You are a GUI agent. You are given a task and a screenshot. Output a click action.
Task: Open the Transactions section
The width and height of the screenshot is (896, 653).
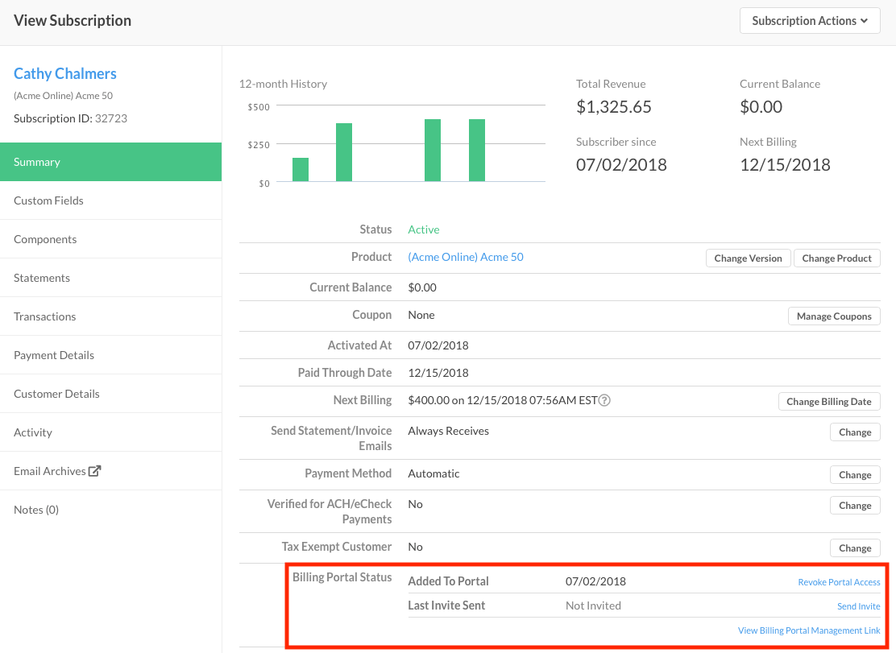point(44,316)
